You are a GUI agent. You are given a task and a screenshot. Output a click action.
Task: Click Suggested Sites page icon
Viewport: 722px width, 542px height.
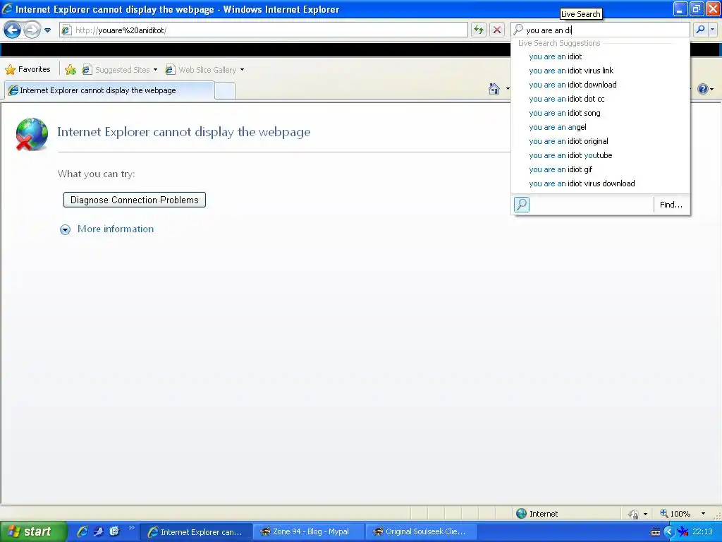click(87, 70)
